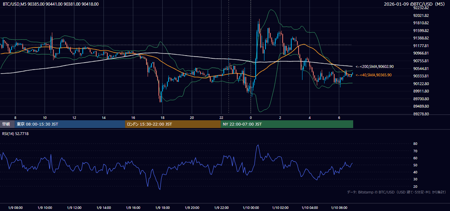Select the RSI level 60 label
The height and width of the screenshot is (211, 450).
coord(415,158)
